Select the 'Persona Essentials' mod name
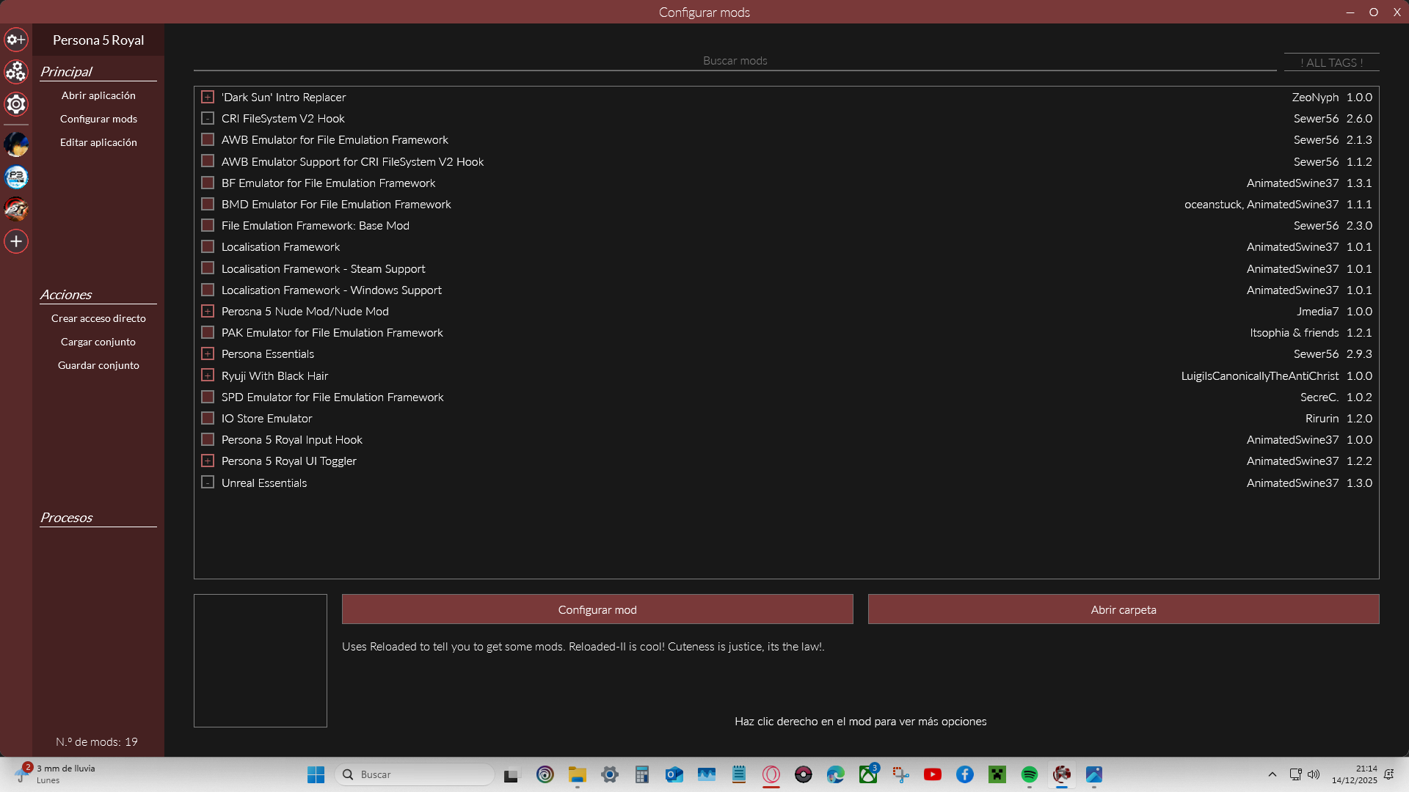Viewport: 1409px width, 792px height. point(268,353)
